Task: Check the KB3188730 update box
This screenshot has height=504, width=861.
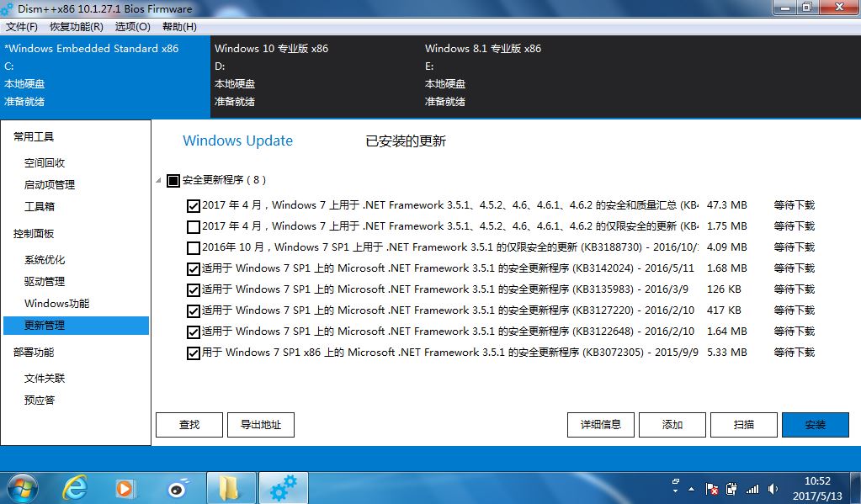Action: [193, 247]
